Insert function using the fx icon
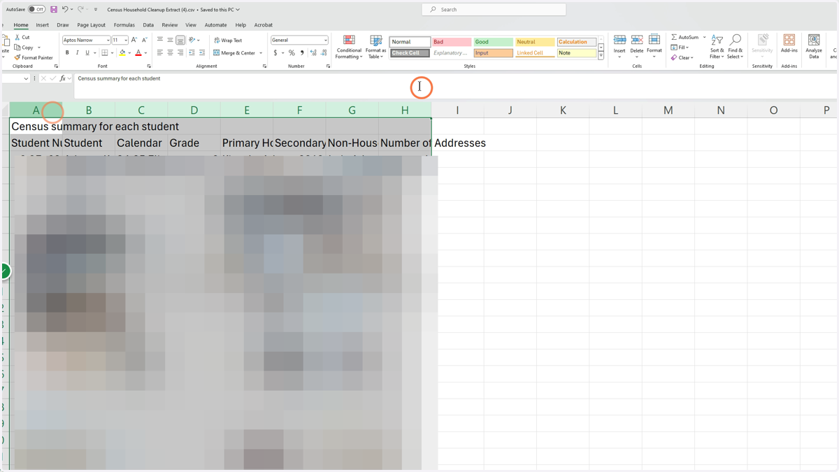The image size is (839, 472). click(62, 78)
